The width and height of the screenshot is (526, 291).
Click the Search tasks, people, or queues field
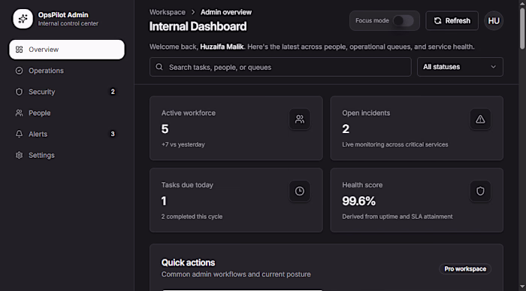[x=280, y=67]
